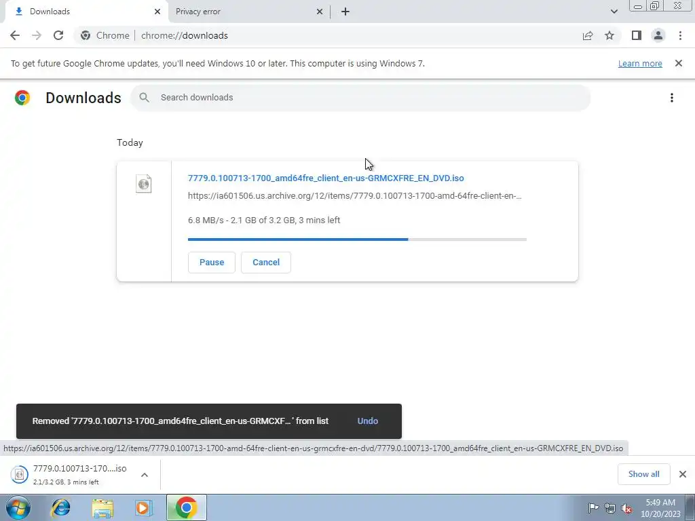695x521 pixels.
Task: Click the taskbar clock showing 5:49 AM
Action: pos(660,508)
